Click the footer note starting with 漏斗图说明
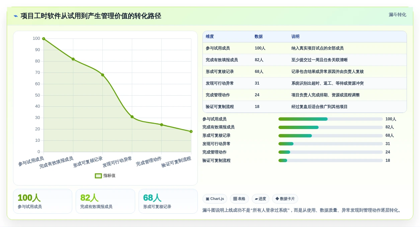 tap(302, 210)
